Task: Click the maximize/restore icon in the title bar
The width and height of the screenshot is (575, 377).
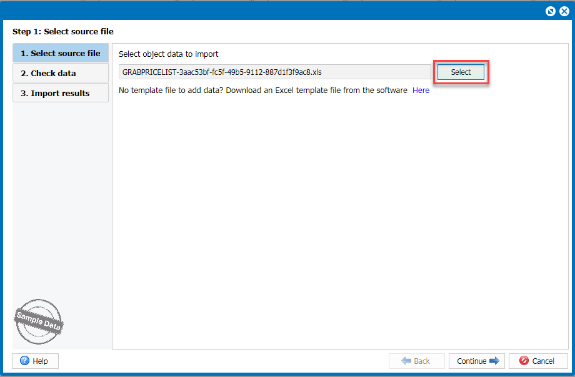Action: pyautogui.click(x=551, y=11)
